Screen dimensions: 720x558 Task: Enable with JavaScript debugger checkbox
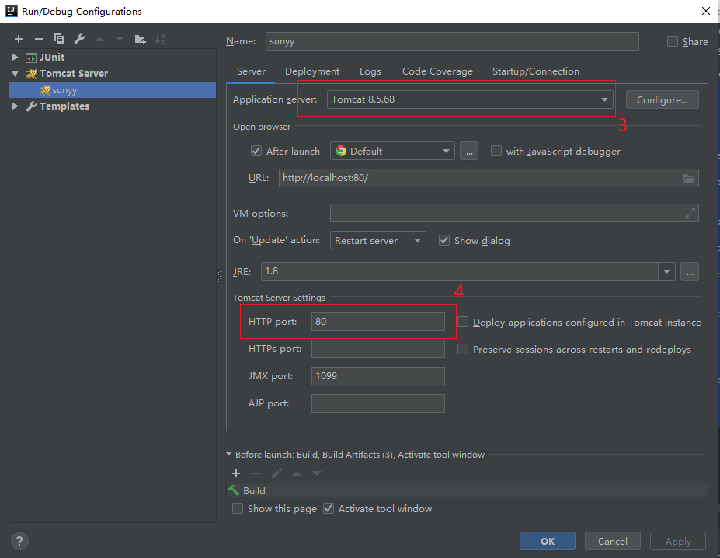tap(496, 152)
